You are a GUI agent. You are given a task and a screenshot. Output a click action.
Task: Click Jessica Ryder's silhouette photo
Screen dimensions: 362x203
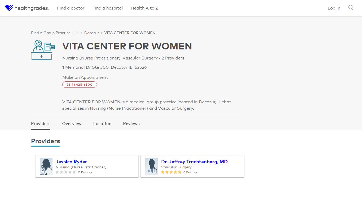coord(46,167)
